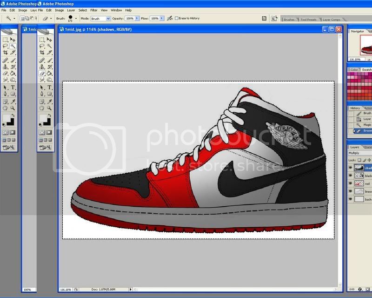Screen dimensions: 372x298
Task: Click Lock transparent pixels in the Layers panel
Action: [x=359, y=160]
